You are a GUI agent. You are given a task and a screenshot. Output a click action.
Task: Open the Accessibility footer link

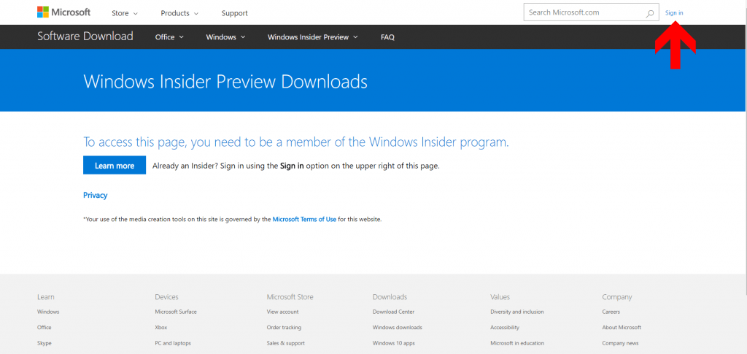pos(505,328)
